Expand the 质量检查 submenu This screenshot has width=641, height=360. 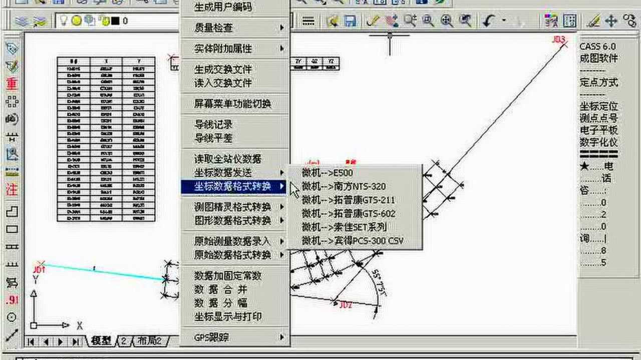(235, 28)
